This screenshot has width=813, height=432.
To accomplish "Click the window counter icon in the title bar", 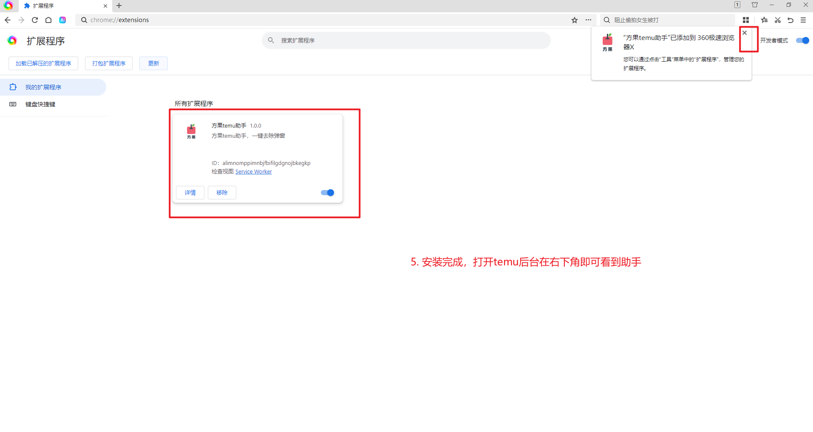I will 737,5.
